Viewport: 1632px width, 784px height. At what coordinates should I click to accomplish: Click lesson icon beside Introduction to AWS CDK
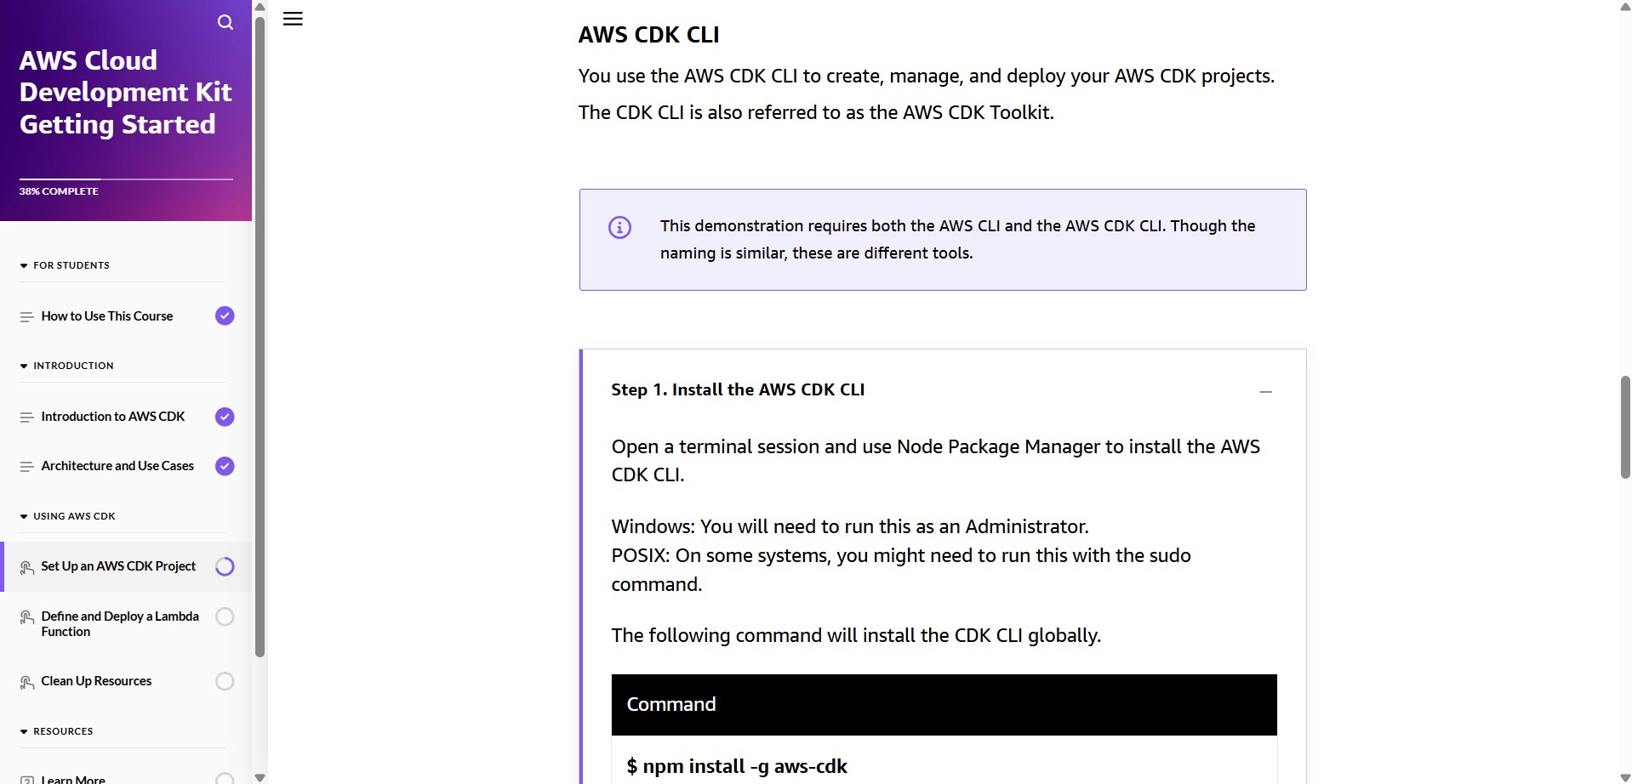(x=26, y=418)
